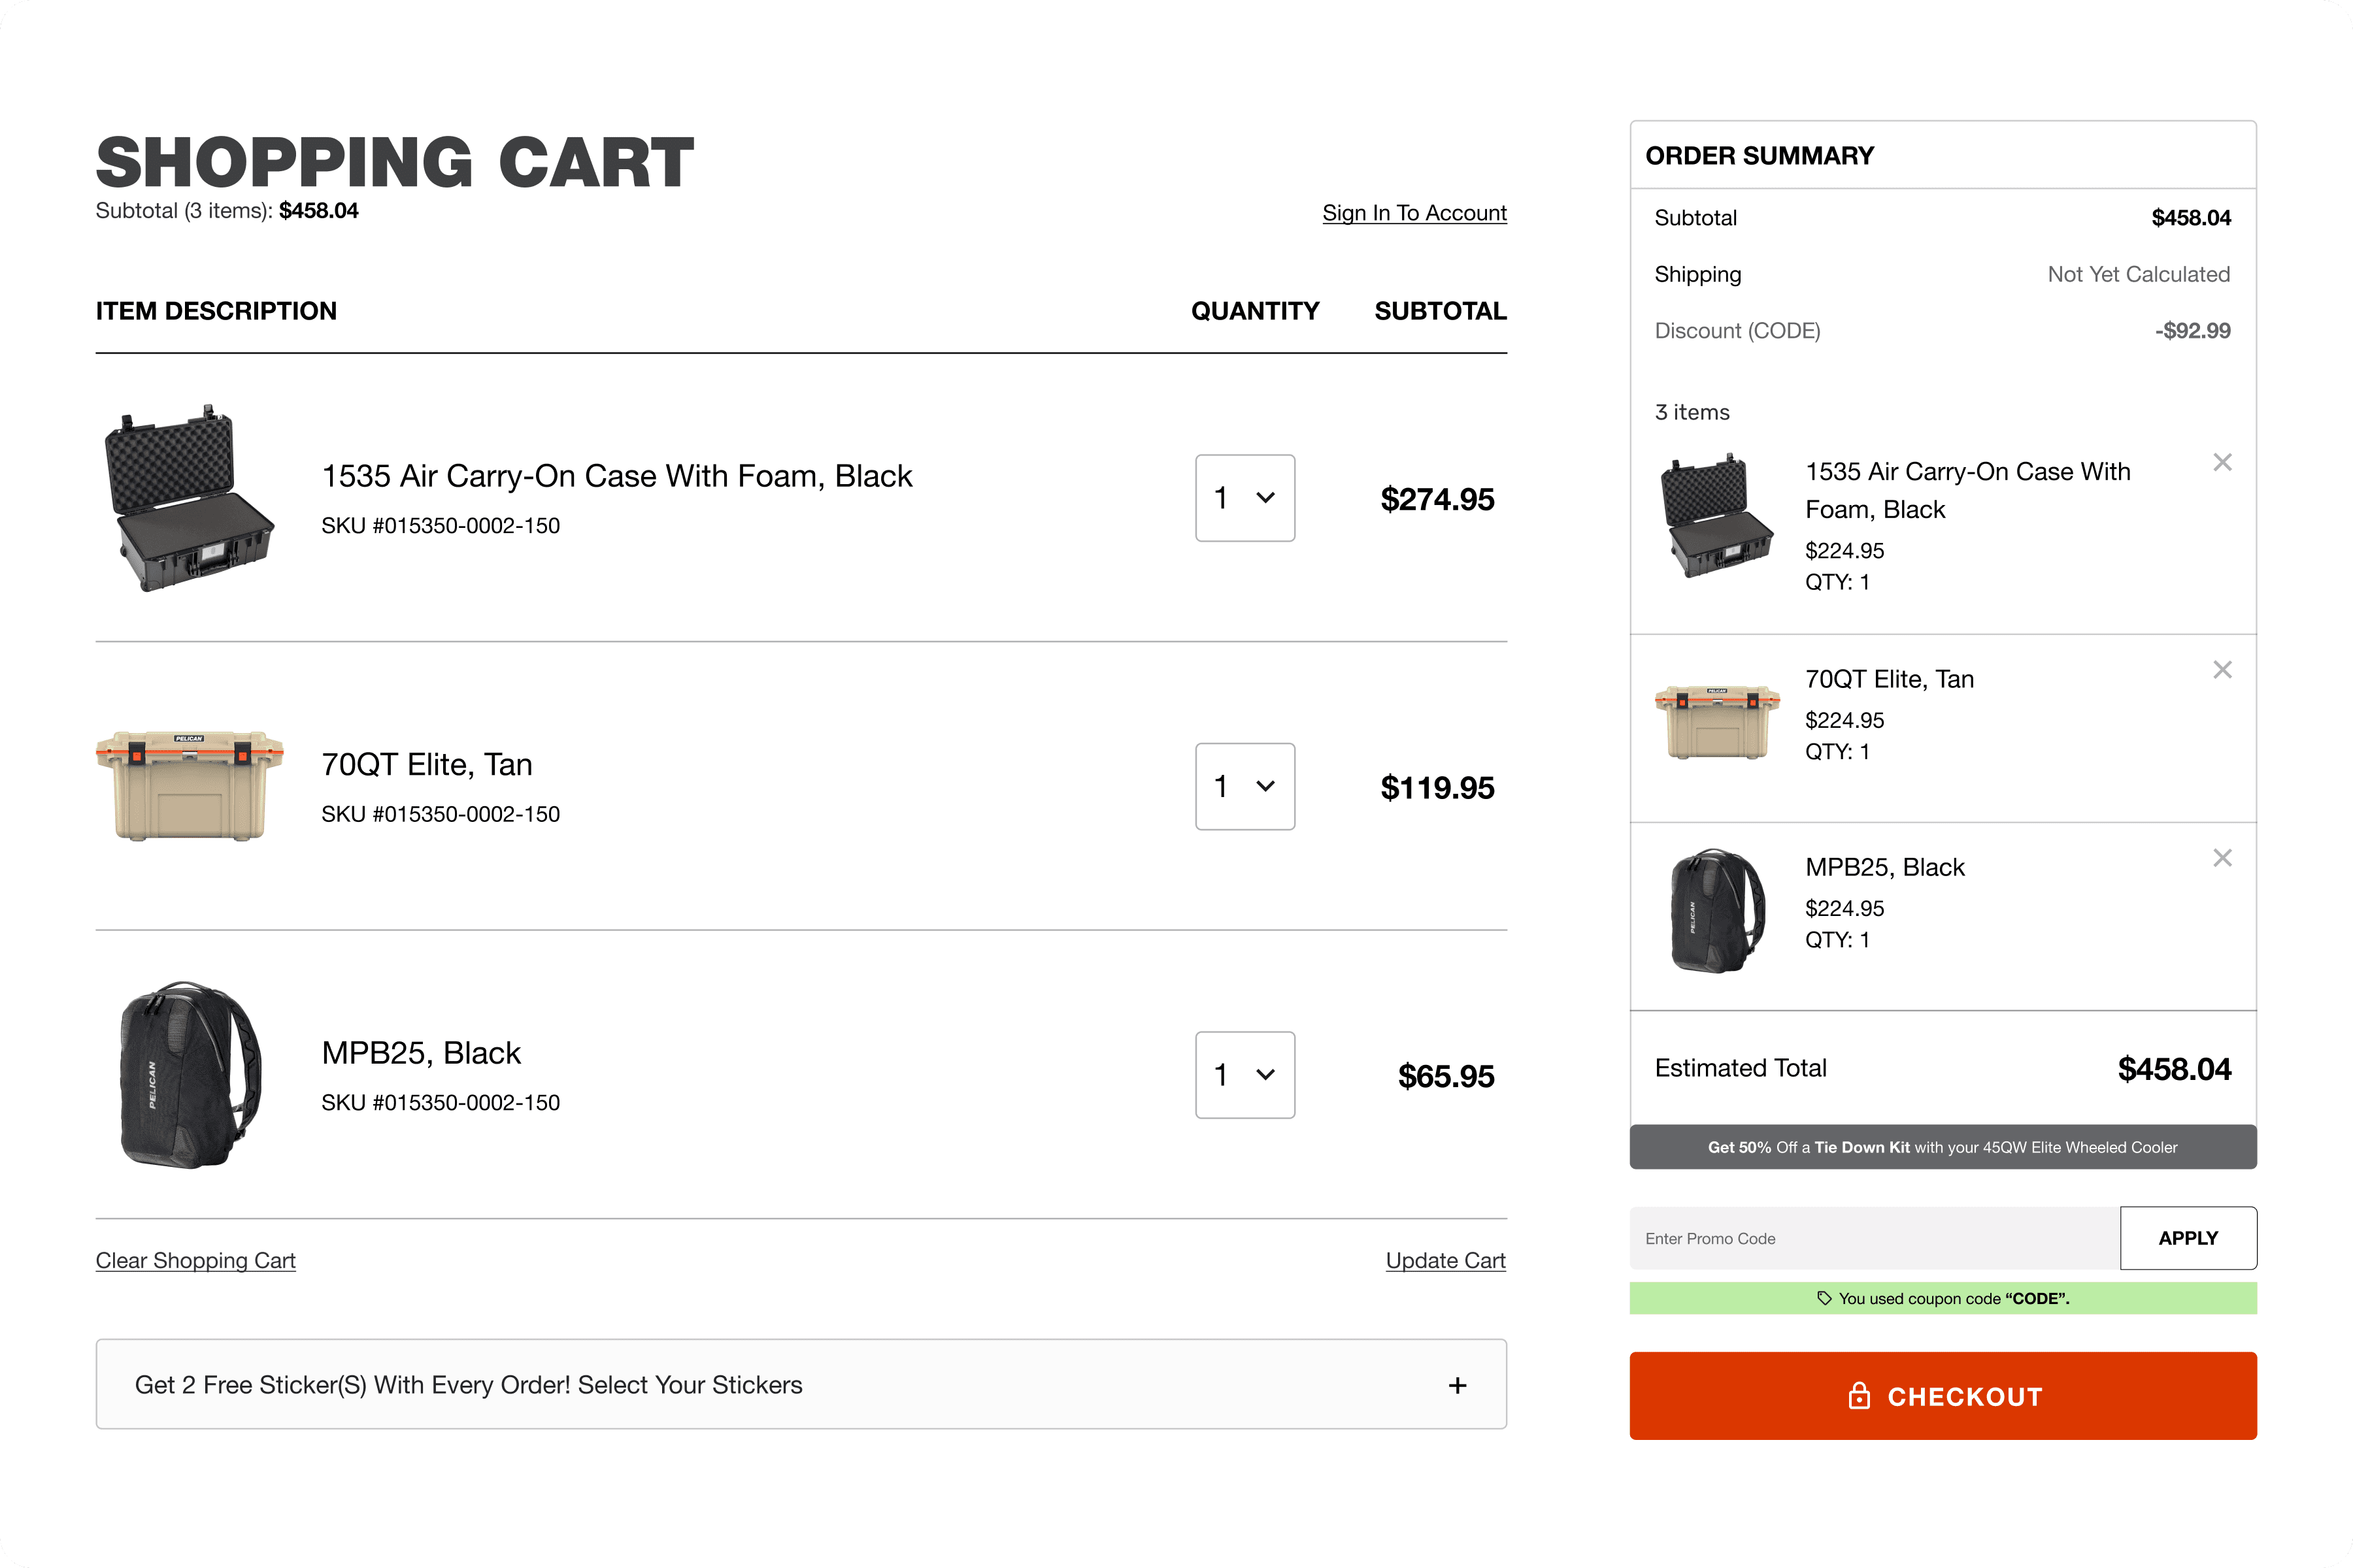
Task: Click the 1535 Air Case cart thumbnail
Action: (x=189, y=498)
